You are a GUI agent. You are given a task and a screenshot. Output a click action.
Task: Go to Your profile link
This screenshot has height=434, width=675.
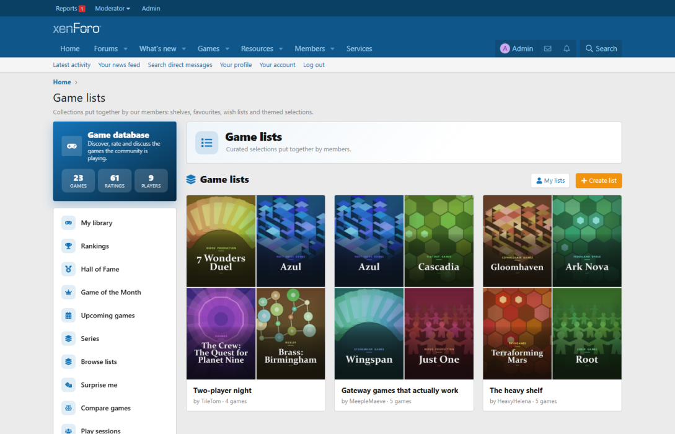(x=236, y=64)
